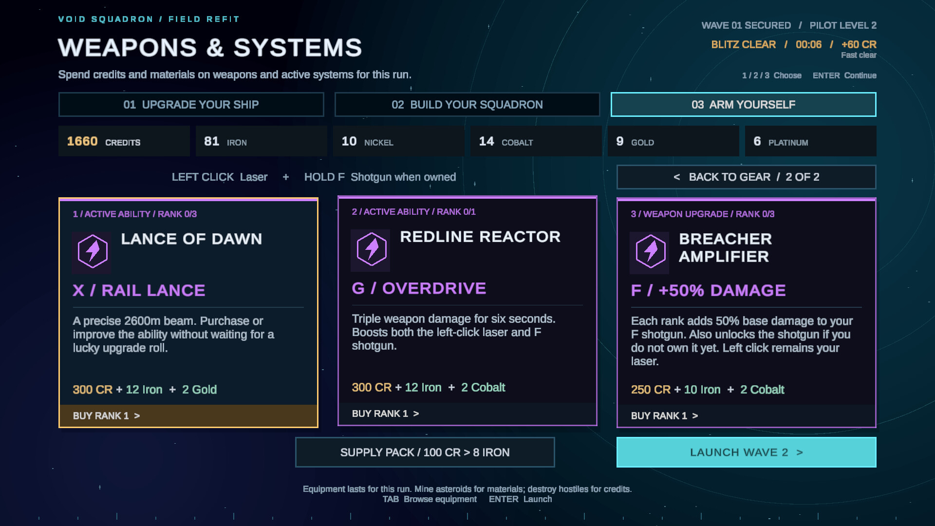Select the 03 Arm Yourself tab
Viewport: 935px width, 526px height.
(x=743, y=105)
